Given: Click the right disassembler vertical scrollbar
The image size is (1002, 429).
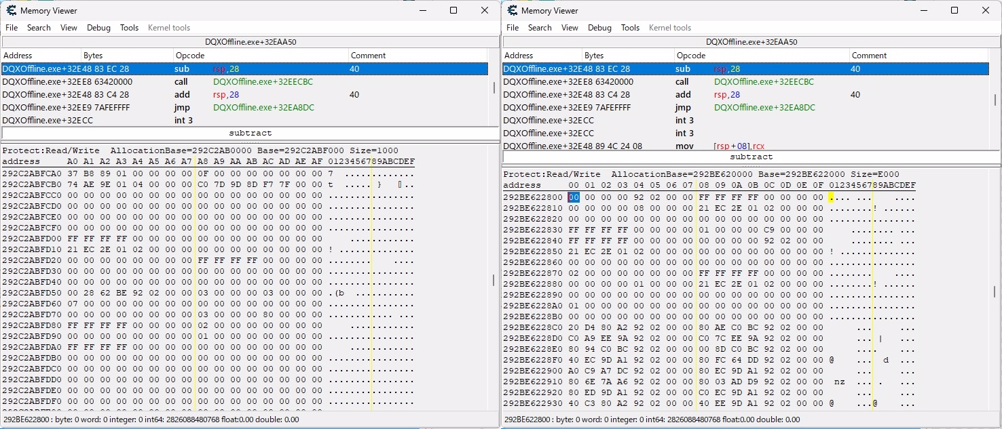Looking at the screenshot, I should coord(995,100).
